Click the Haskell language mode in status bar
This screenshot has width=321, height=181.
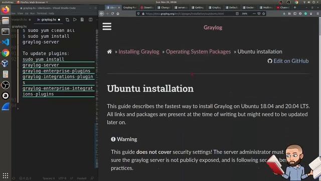click(81, 178)
